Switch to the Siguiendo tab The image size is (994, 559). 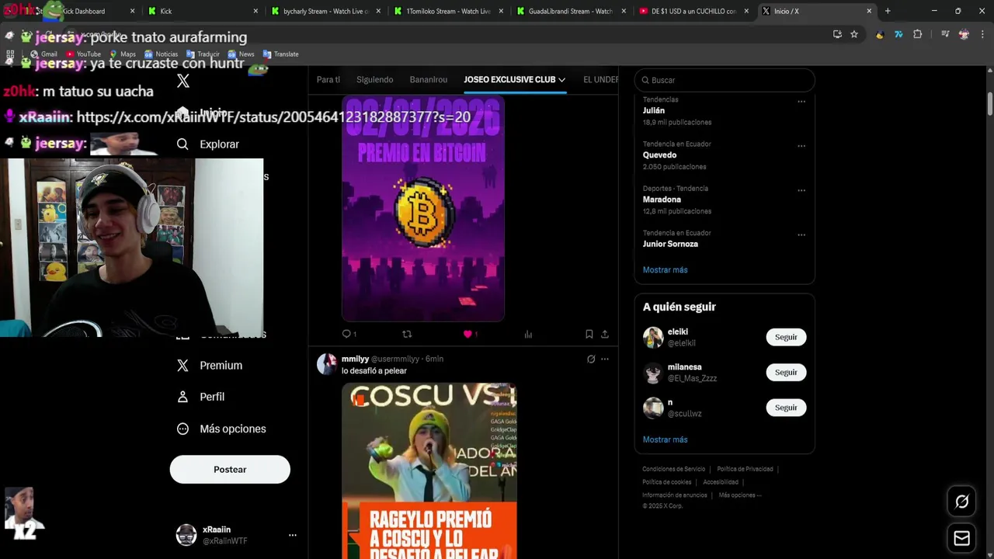(x=375, y=79)
